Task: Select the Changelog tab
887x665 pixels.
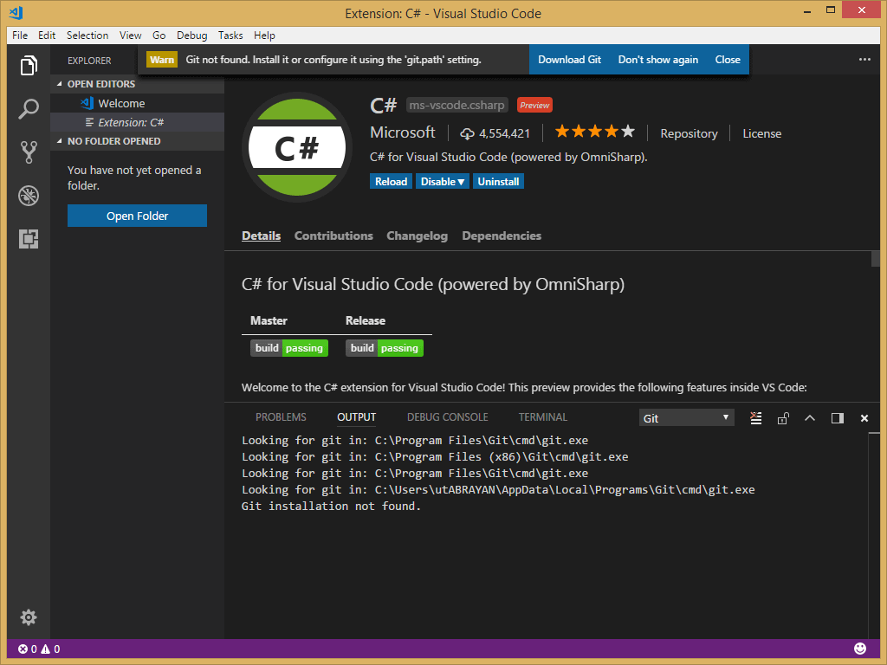Action: click(417, 236)
